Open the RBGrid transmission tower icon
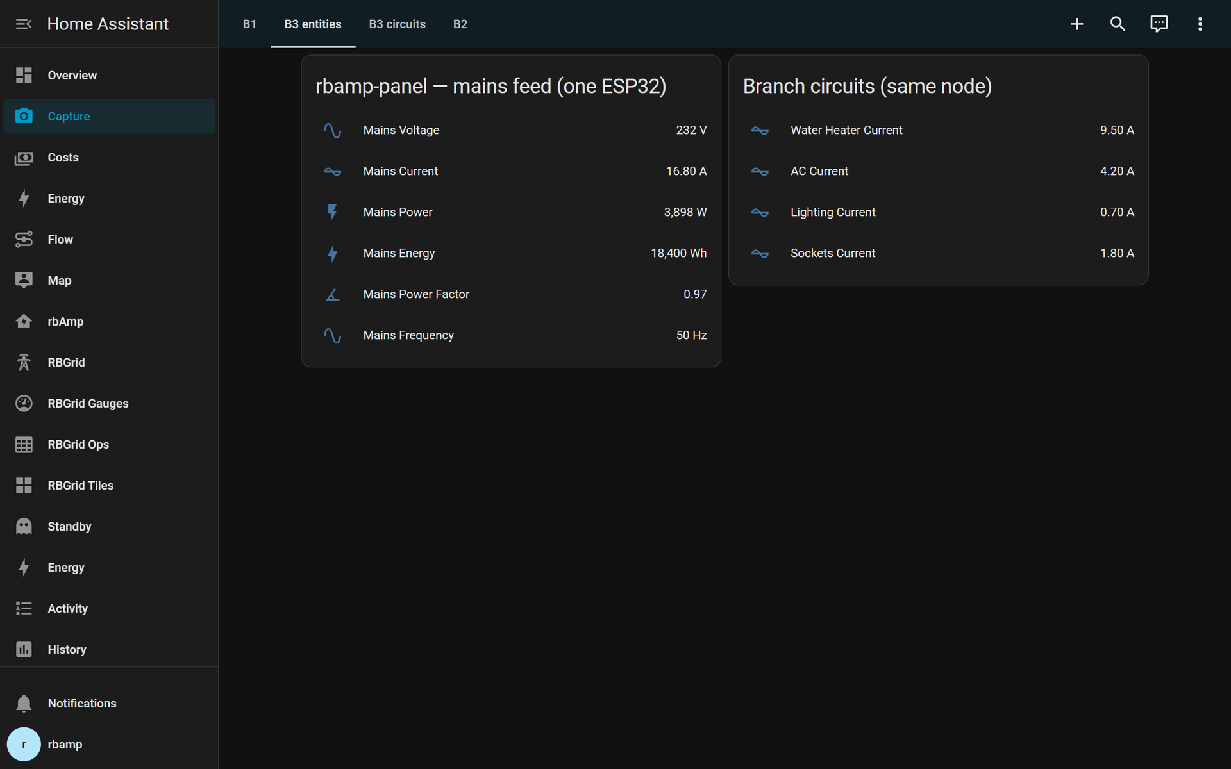This screenshot has height=769, width=1231. tap(24, 362)
